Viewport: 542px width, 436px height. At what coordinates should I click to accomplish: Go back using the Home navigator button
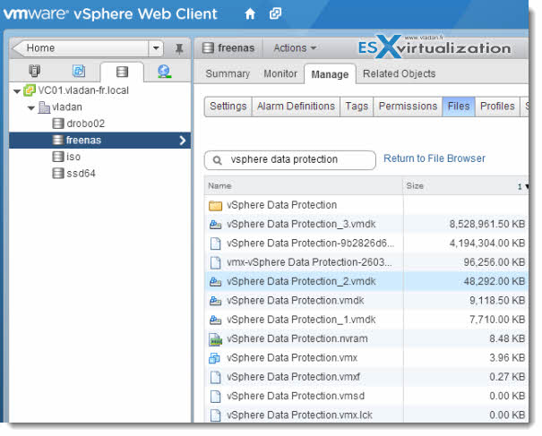[x=81, y=48]
